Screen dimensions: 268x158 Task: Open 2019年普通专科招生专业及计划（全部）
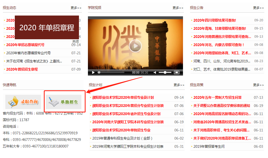point(122,138)
